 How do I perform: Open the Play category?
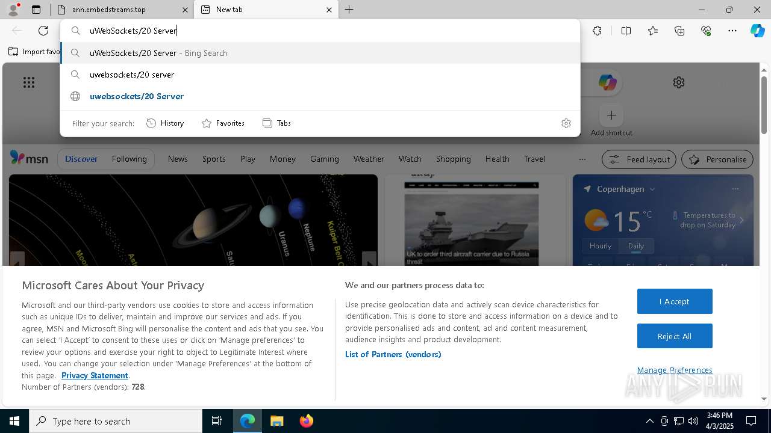click(248, 159)
